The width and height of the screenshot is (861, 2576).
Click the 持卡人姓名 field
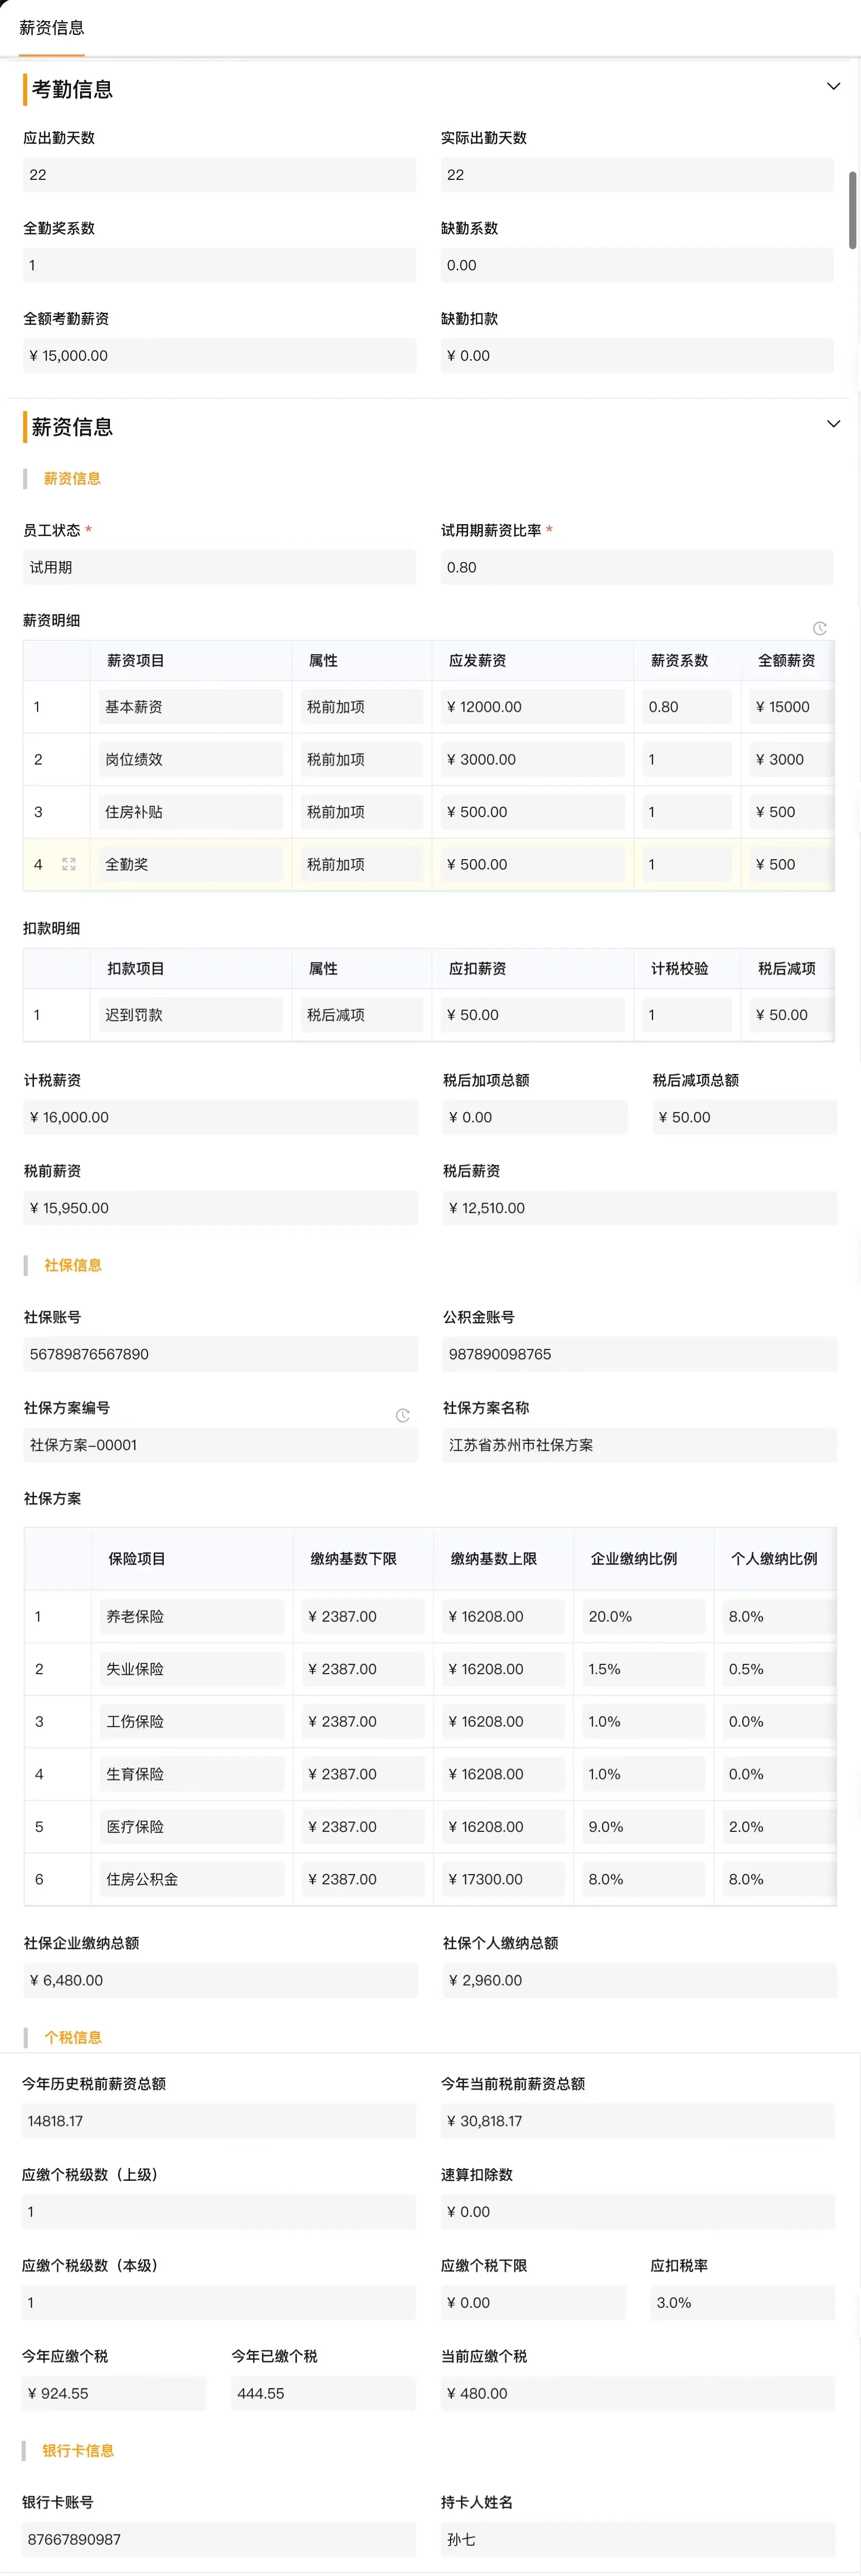tap(638, 2539)
